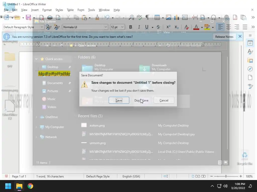The image size is (257, 192).
Task: Open sidebar Navigator compass icon
Action: (250, 69)
